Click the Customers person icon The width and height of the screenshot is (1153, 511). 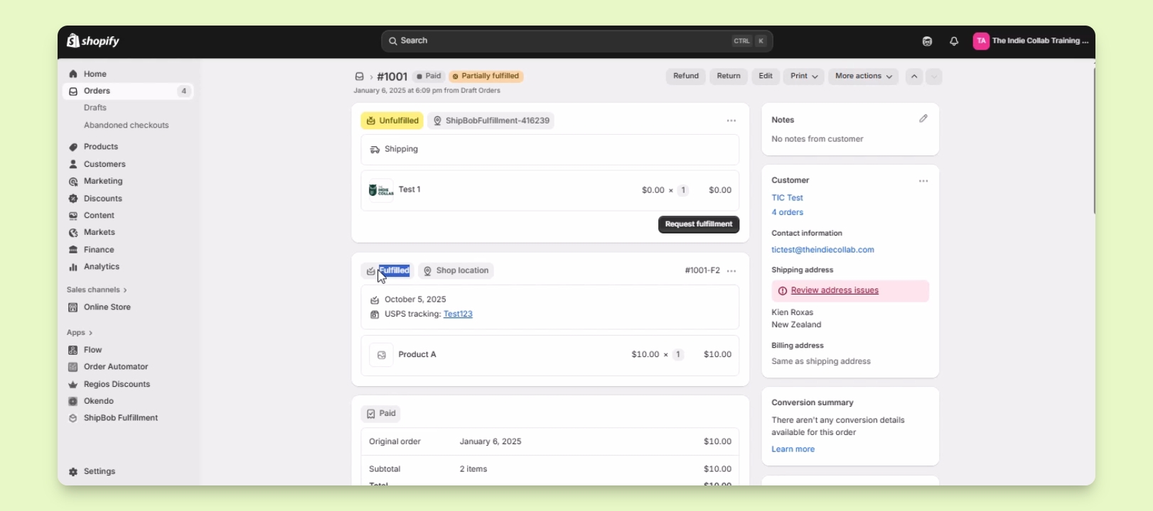(73, 164)
